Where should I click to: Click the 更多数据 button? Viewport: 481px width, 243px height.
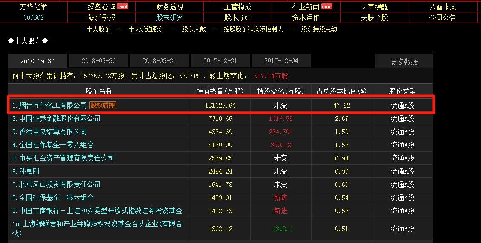coord(404,61)
